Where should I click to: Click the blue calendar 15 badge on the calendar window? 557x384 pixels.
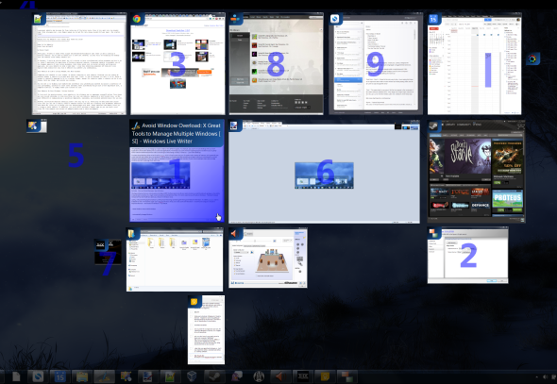[433, 19]
